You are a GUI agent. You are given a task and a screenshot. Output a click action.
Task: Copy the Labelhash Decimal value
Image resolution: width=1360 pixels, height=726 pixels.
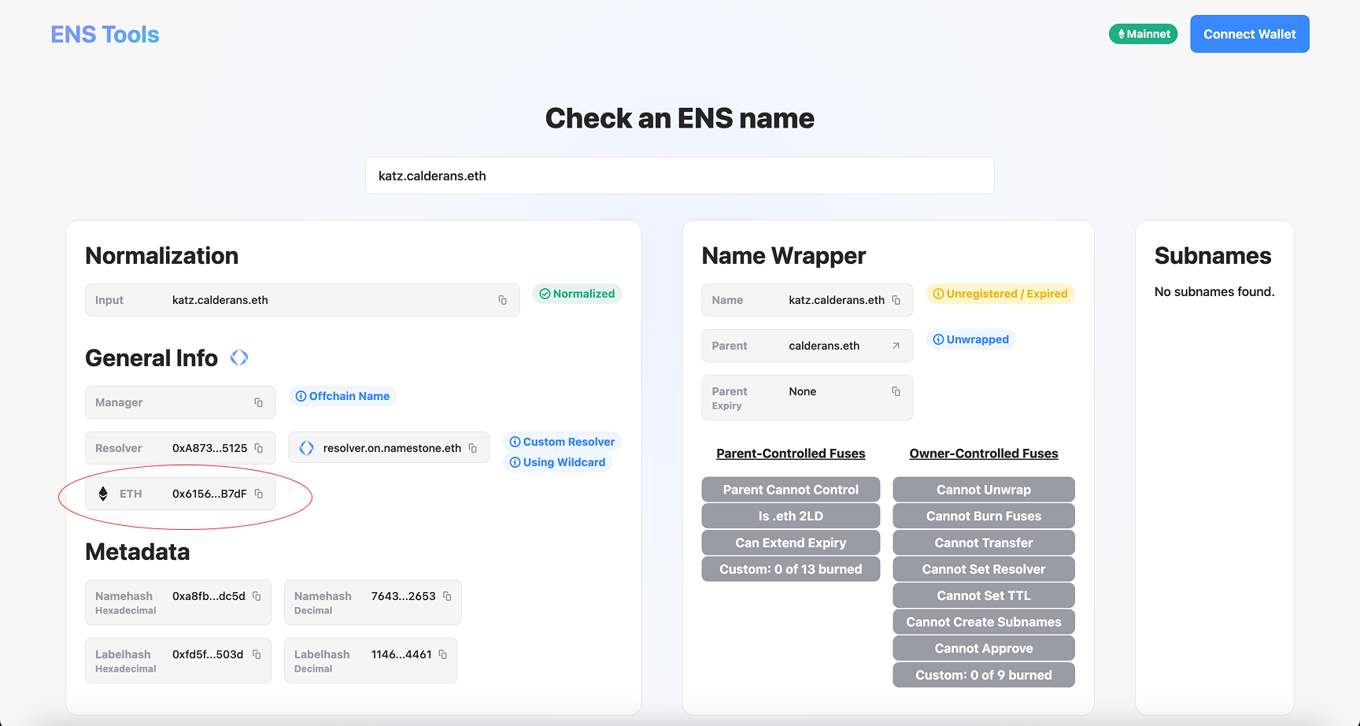442,654
